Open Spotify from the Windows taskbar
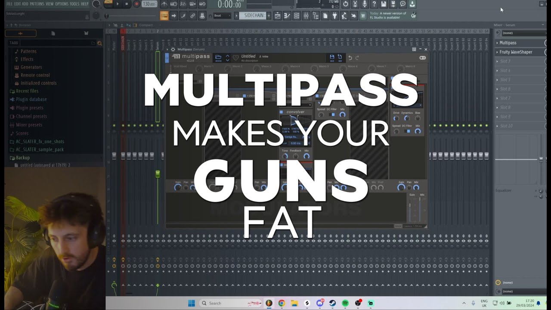 click(x=345, y=303)
